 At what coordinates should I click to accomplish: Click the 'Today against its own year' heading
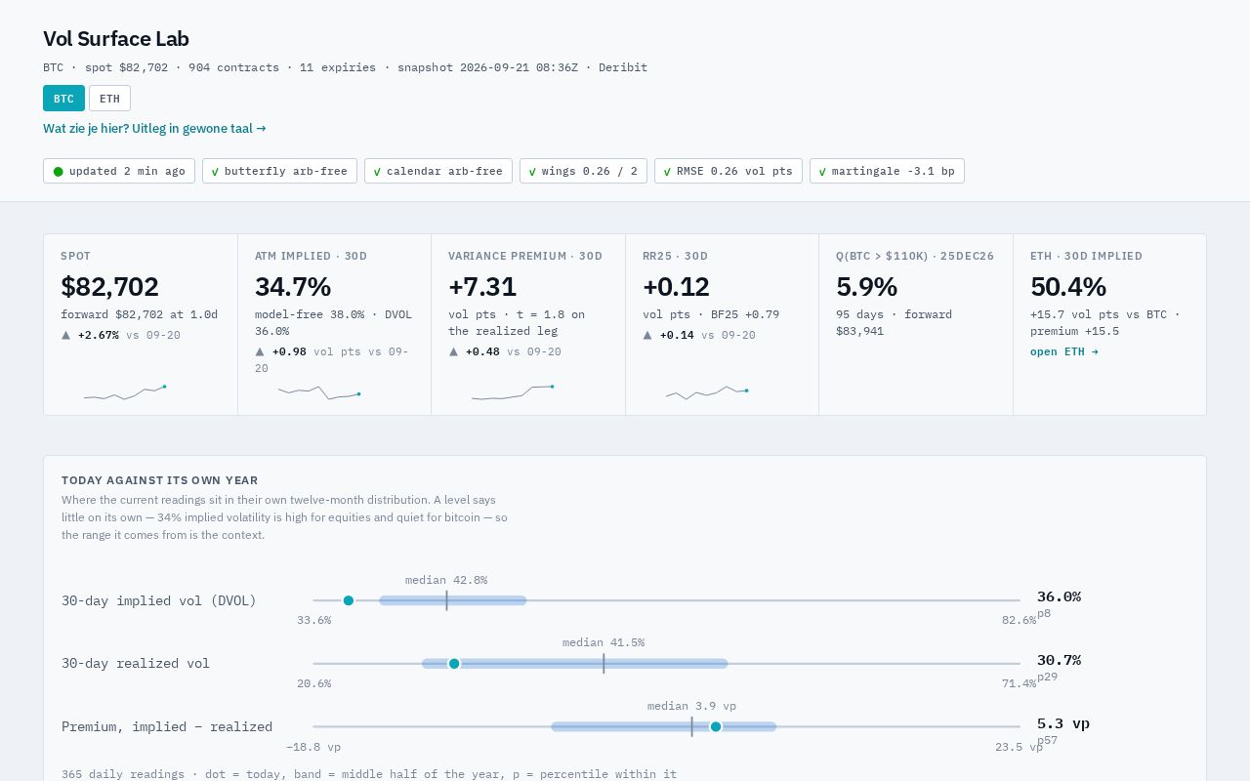160,480
